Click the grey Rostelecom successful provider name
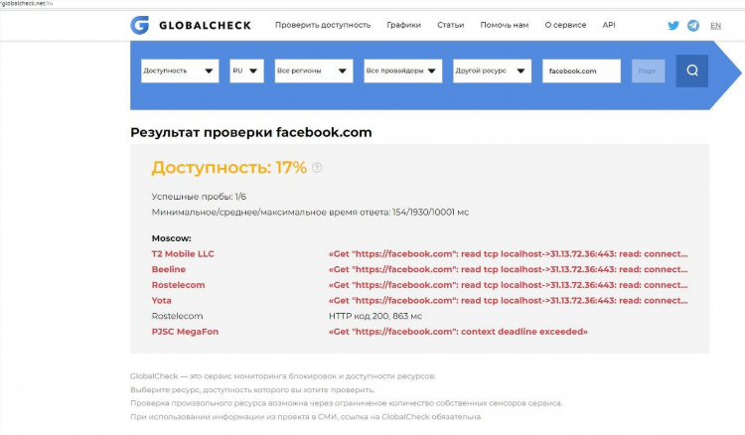The height and width of the screenshot is (435, 745). [x=177, y=316]
